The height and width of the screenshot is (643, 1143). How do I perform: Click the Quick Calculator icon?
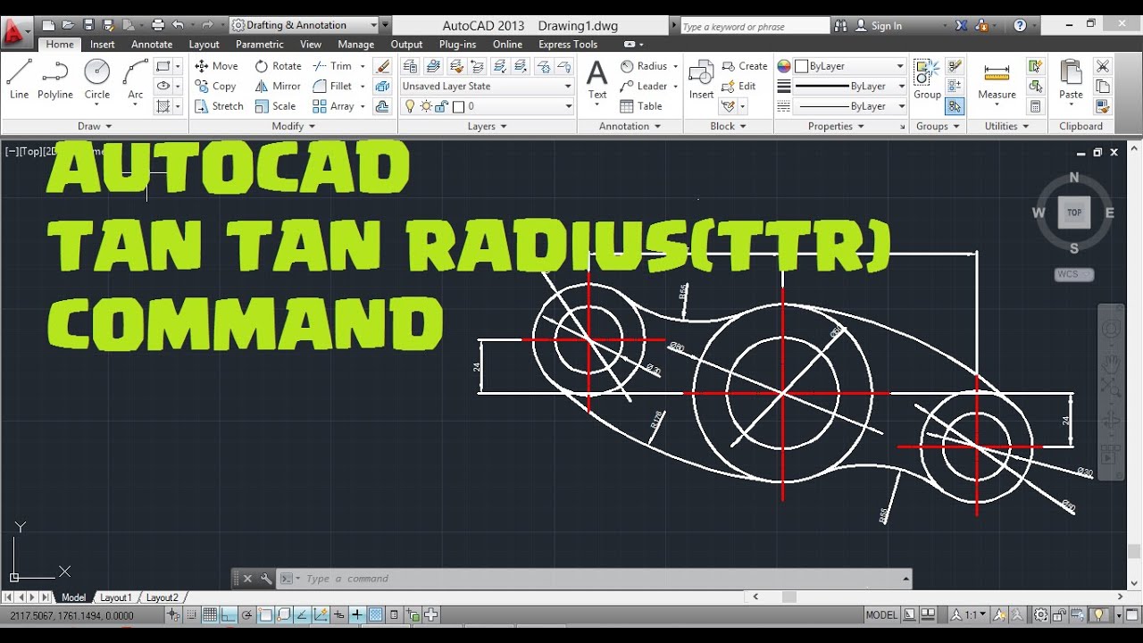pos(1036,106)
